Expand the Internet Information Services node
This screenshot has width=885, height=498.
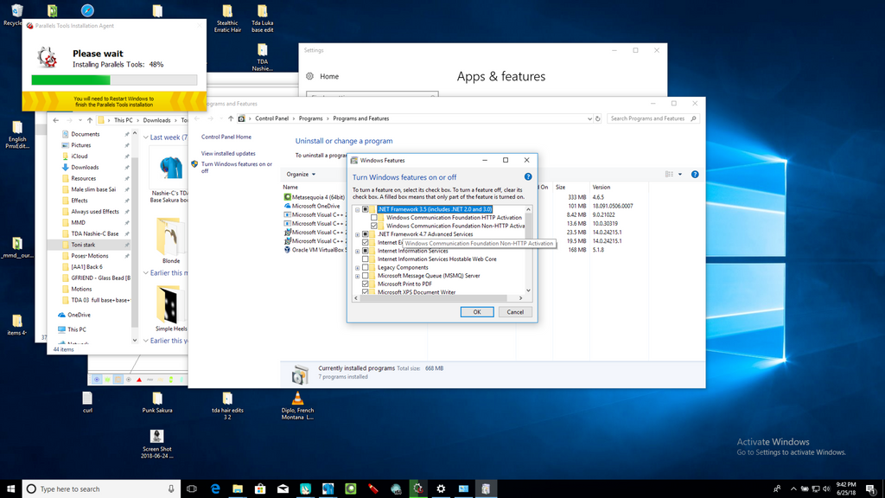[x=357, y=251]
